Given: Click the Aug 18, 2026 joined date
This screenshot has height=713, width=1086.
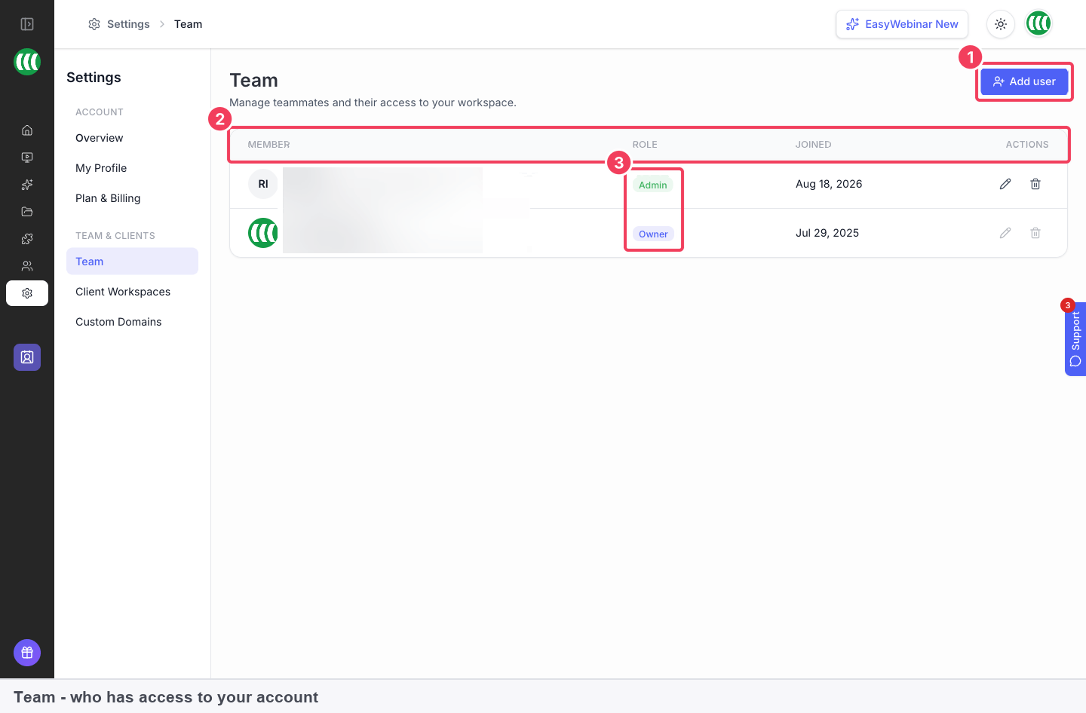Looking at the screenshot, I should point(829,184).
